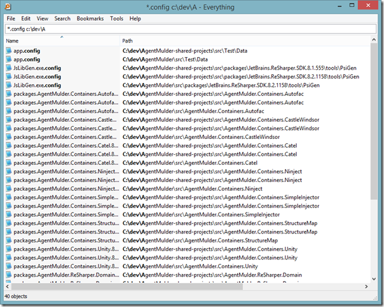
Task: Click the vertical scrollbar down arrow
Action: tap(374, 279)
